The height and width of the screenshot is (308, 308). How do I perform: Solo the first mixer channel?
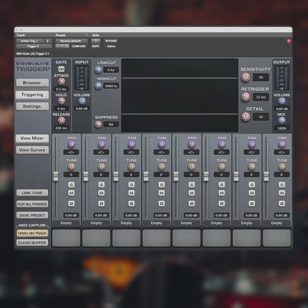point(71,185)
